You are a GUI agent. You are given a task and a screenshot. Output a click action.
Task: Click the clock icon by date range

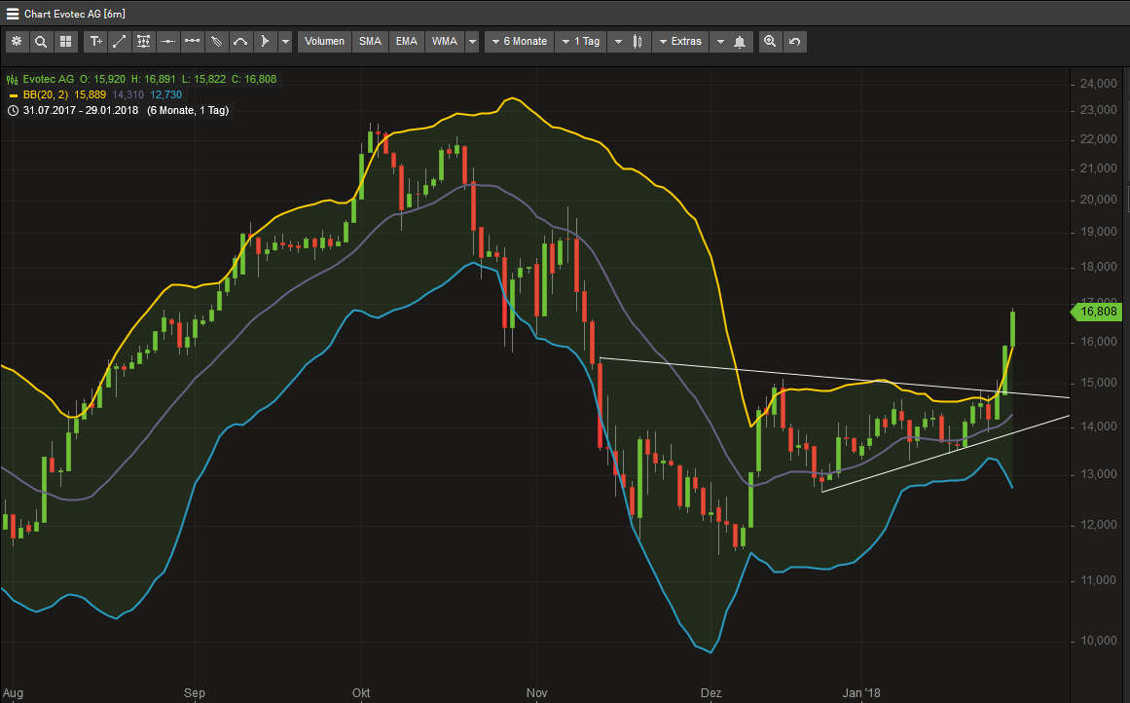tap(13, 110)
